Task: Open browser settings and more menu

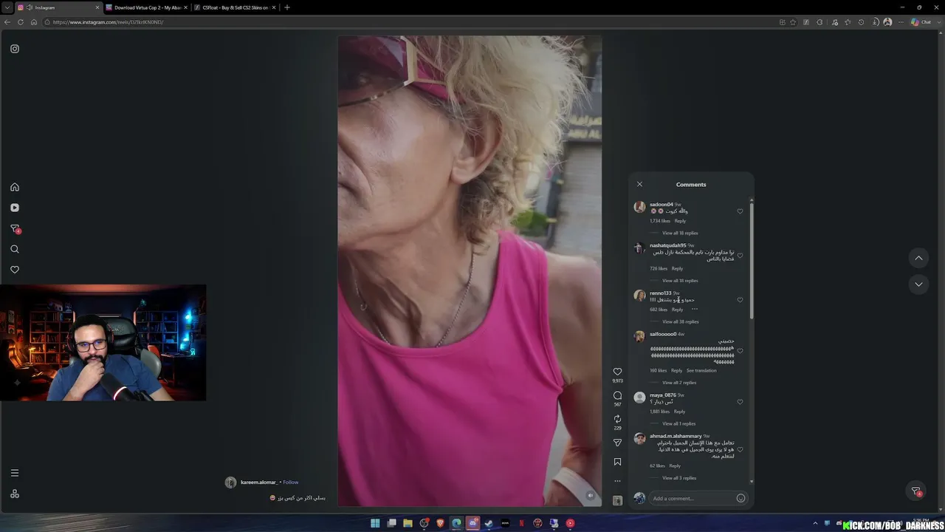Action: click(x=901, y=22)
